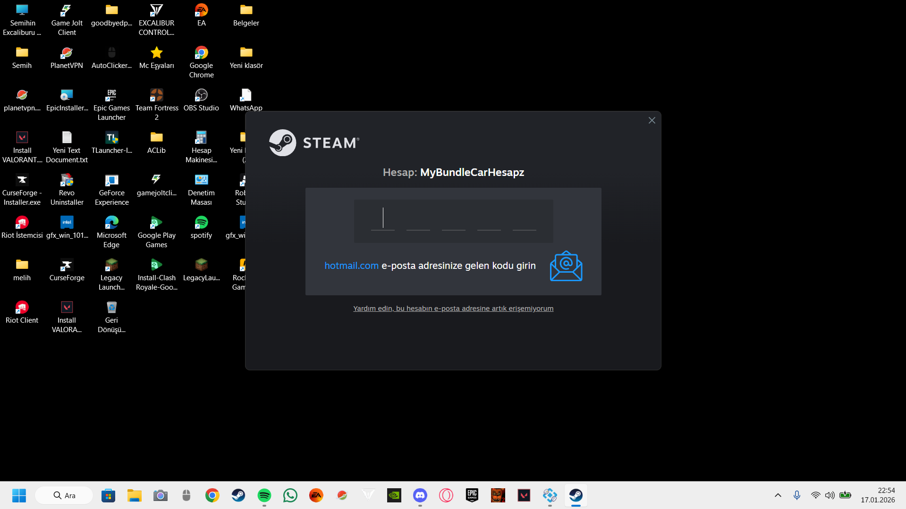Screen dimensions: 906x509
Task: Select the melih folder on desktop
Action: pyautogui.click(x=22, y=270)
